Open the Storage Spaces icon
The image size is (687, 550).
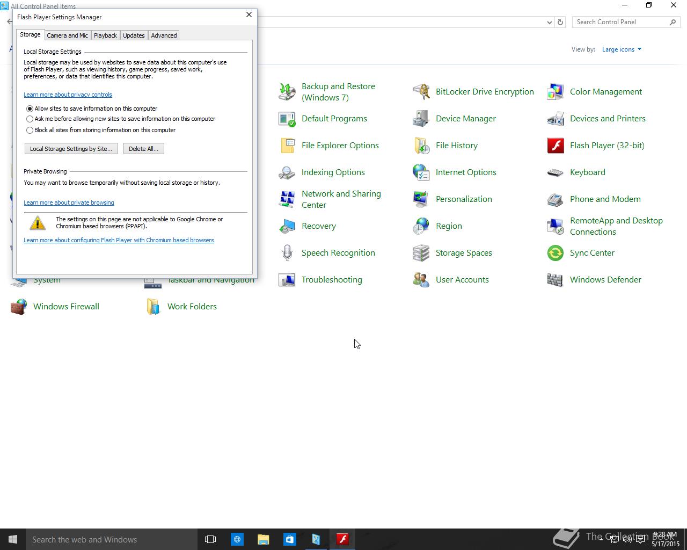[x=421, y=253]
